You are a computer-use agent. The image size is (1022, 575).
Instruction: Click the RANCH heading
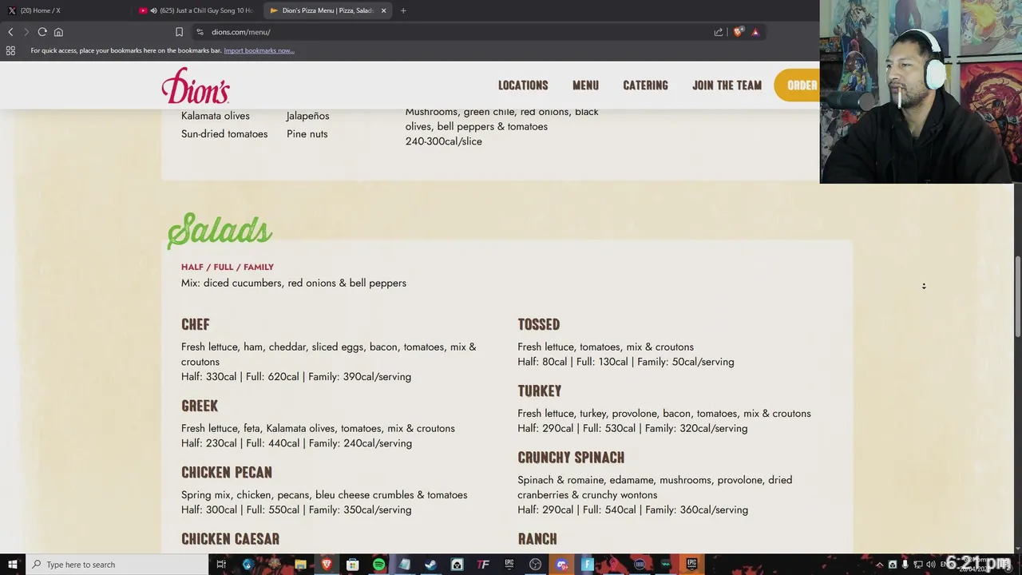pos(537,539)
